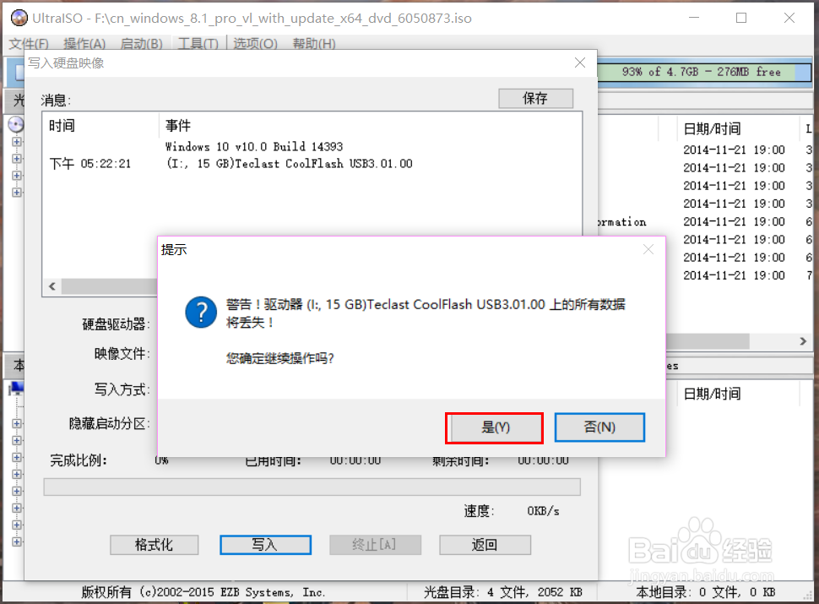The image size is (819, 604).
Task: Click the 93% of 4.7GB capacity bar
Action: point(704,72)
